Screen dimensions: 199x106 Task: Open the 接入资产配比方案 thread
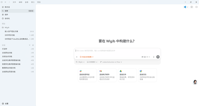(x=18, y=31)
